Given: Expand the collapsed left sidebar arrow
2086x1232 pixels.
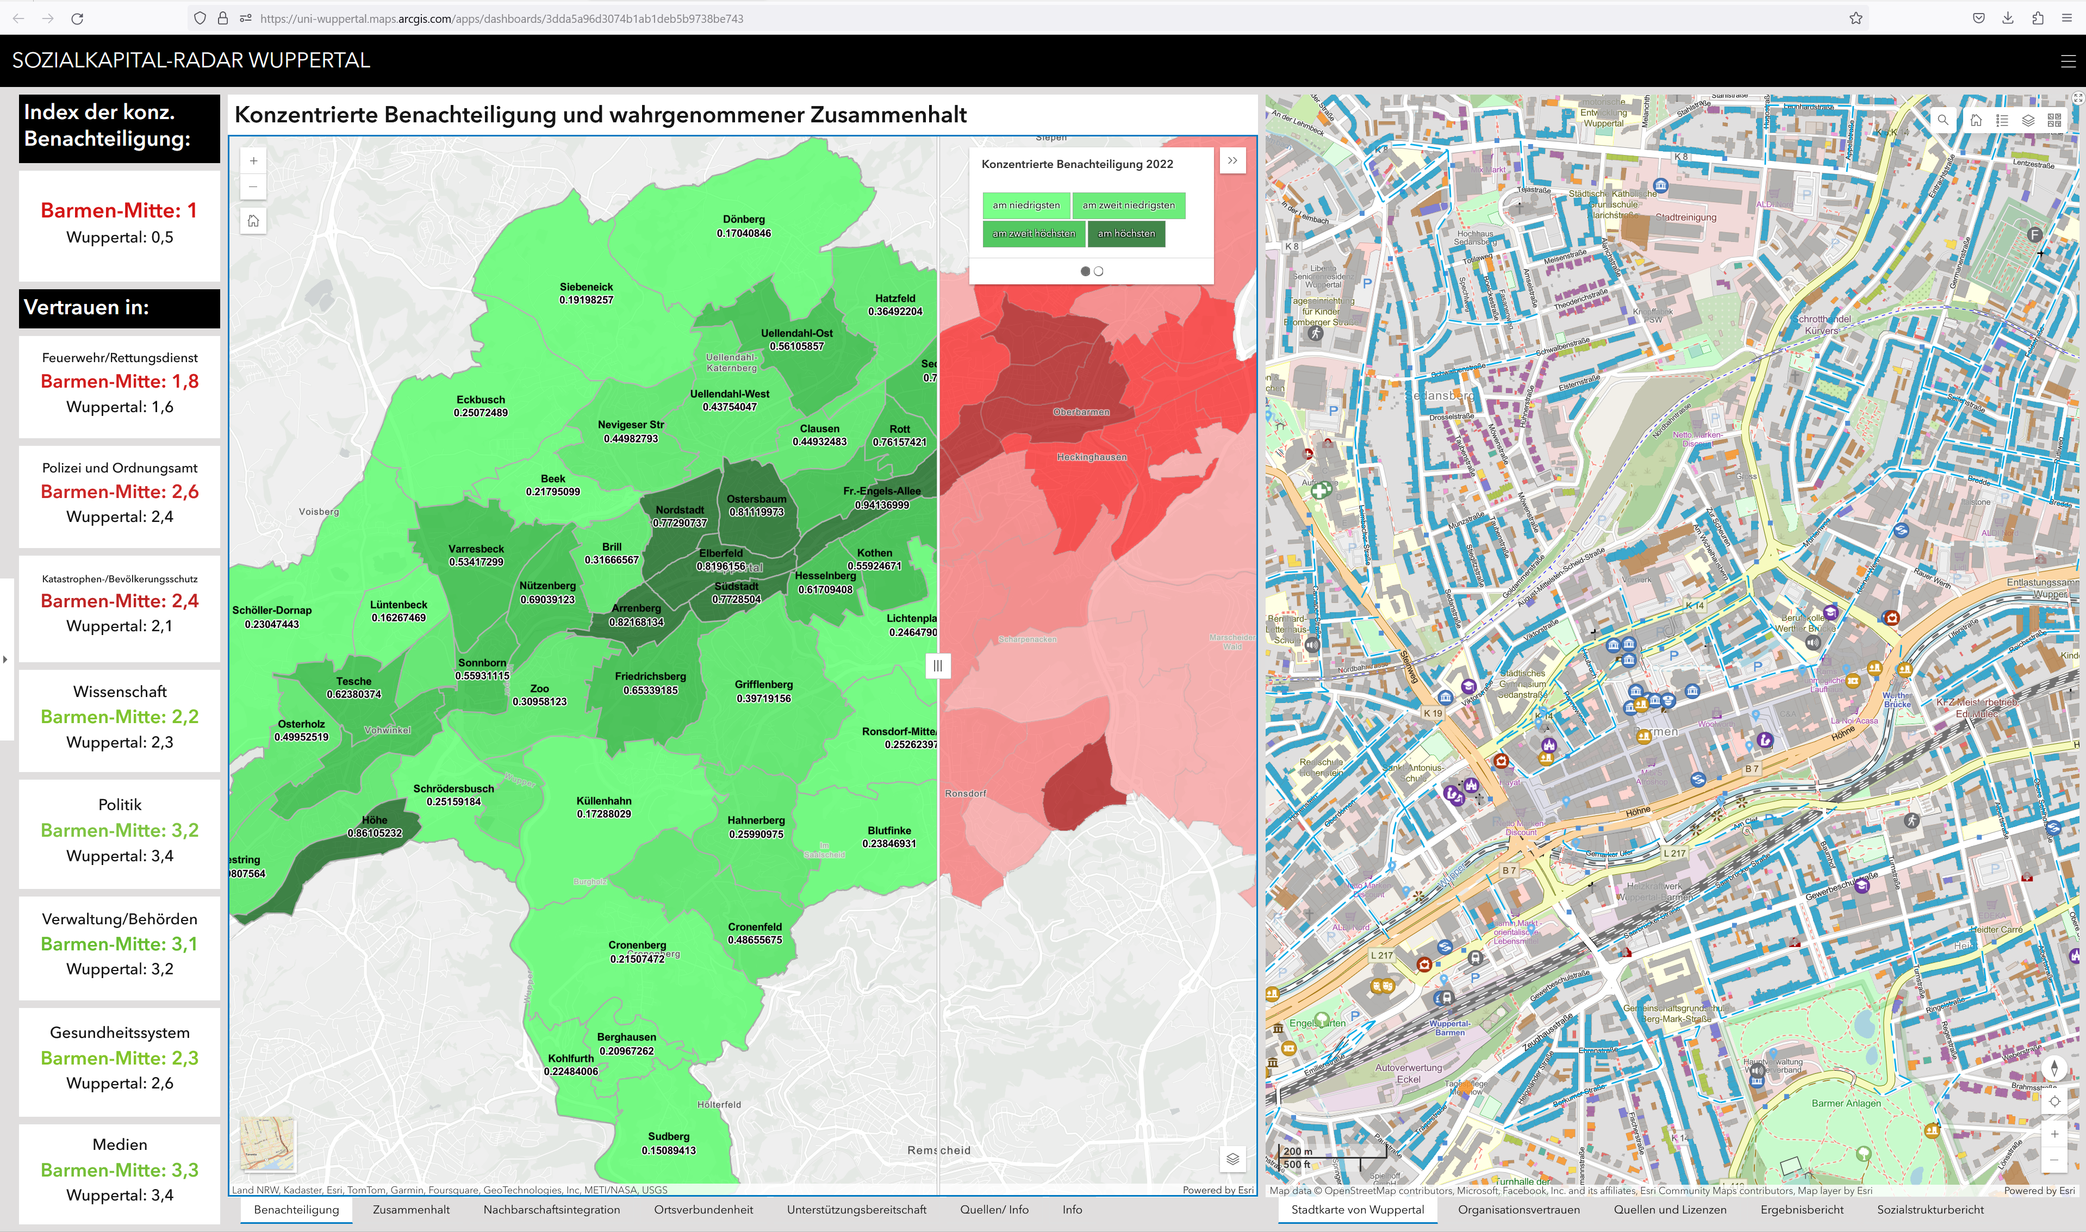Looking at the screenshot, I should [x=6, y=659].
